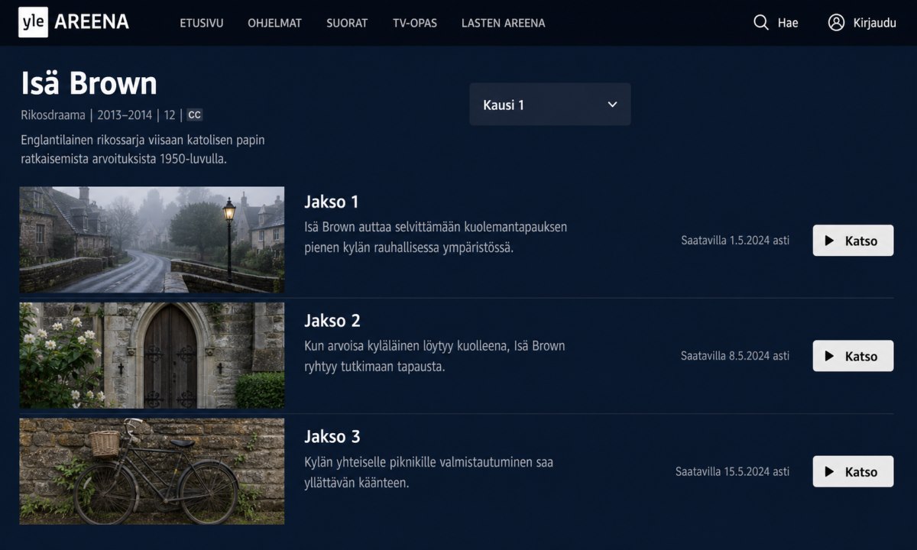Click the Saatavilla 15.5.2024 asti text
917x550 pixels.
pos(732,471)
